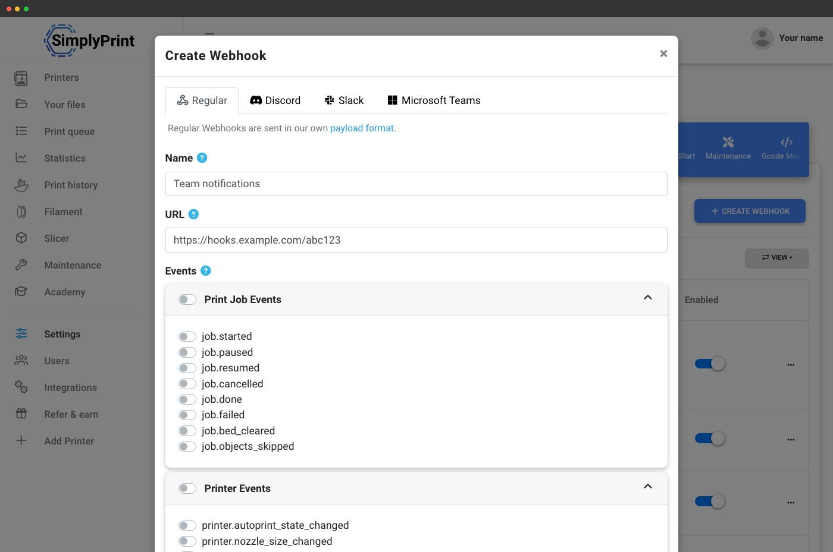
Task: Collapse the Printer Events section
Action: pyautogui.click(x=648, y=486)
